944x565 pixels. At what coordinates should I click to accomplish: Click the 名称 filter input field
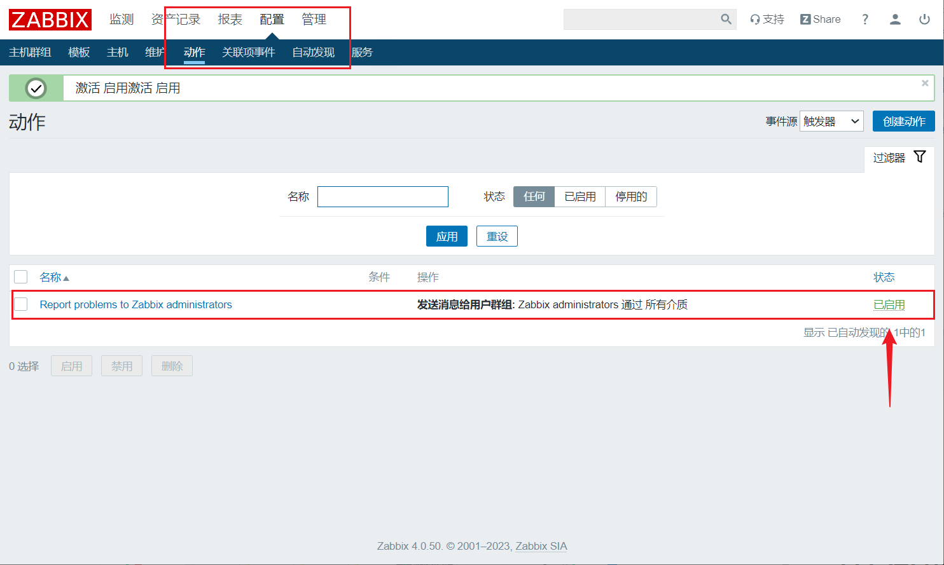382,197
